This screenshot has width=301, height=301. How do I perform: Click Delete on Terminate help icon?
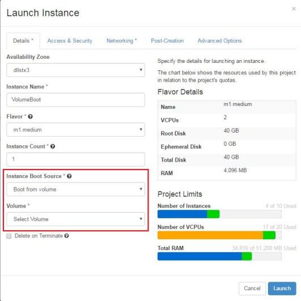click(66, 236)
